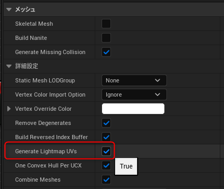Select the Skeletal Mesh label

pyautogui.click(x=34, y=24)
